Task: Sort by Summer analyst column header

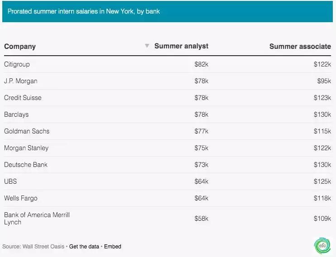Action: pos(181,46)
